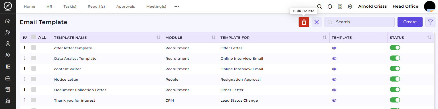Click 'Resignation Approval' cell
Viewport: 438px width, 109px height.
tap(240, 80)
